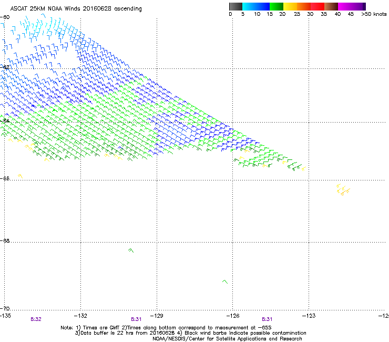Click the red 30-35 knots legend swatch

[x=318, y=6]
